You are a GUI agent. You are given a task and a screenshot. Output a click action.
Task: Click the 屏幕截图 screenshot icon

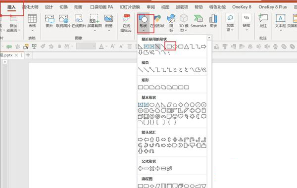[95, 19]
